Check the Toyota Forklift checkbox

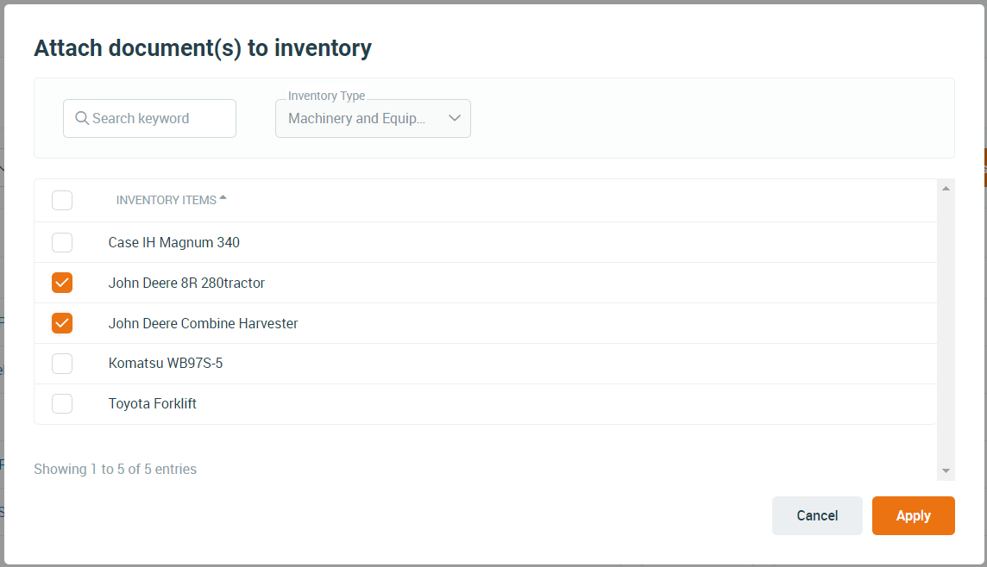(62, 403)
